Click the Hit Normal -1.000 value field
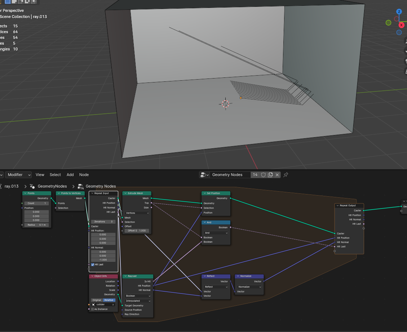Viewport: 407px width, 332px height. point(103,260)
